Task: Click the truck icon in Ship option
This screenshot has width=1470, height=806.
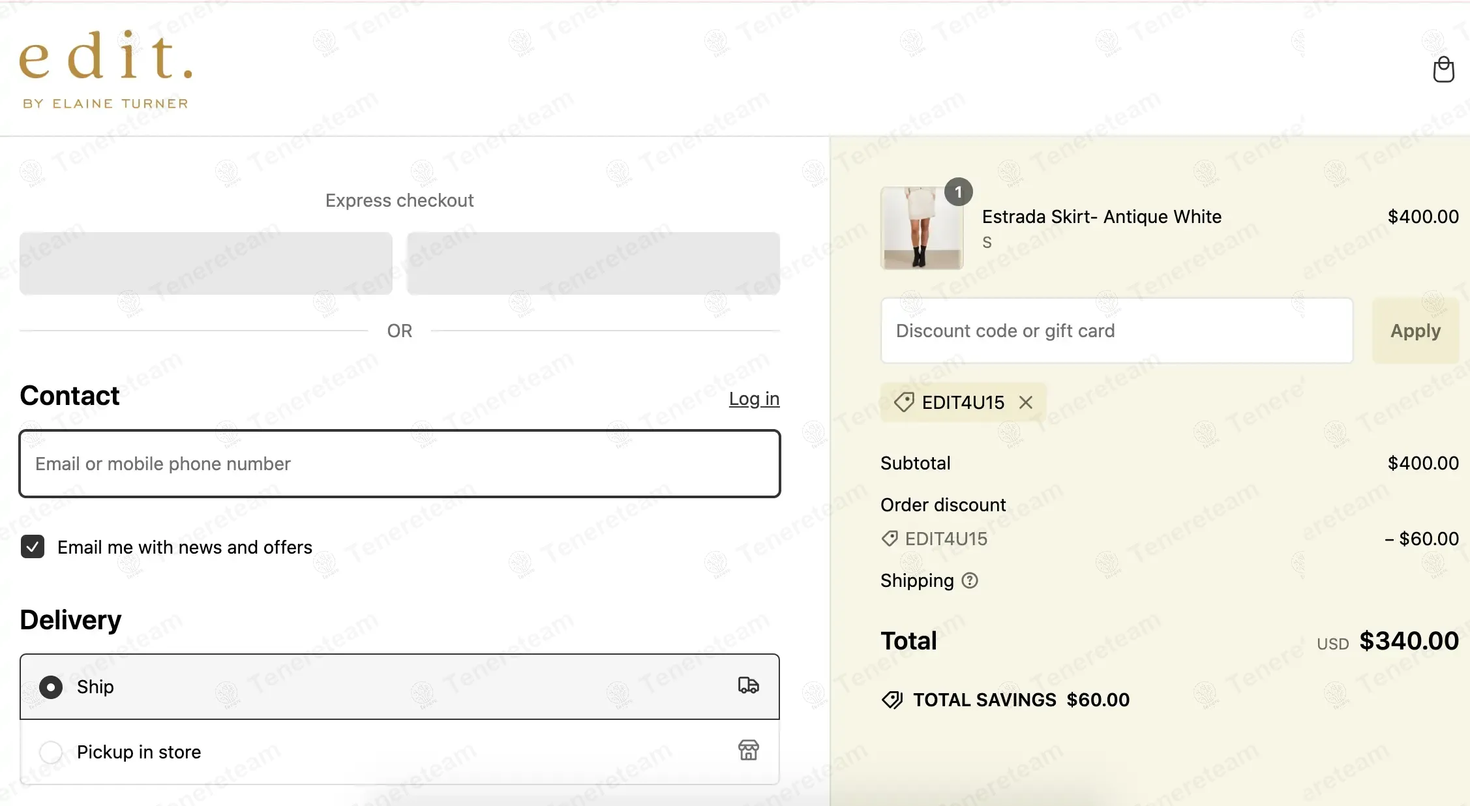Action: pos(748,685)
